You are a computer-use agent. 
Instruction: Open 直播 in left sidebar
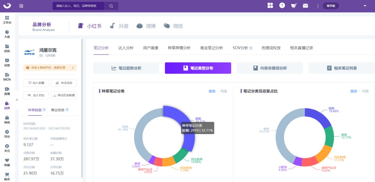7,91
